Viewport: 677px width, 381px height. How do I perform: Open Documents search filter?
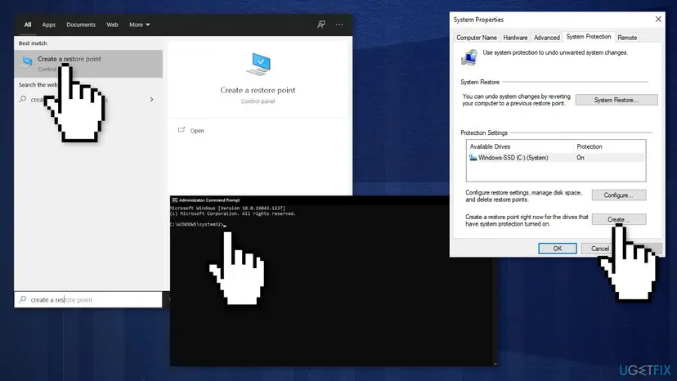pos(81,25)
